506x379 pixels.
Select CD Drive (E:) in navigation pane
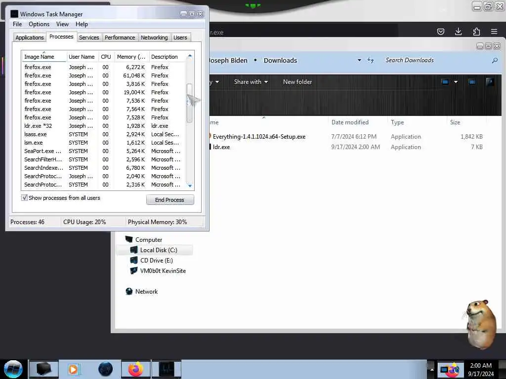pos(157,261)
